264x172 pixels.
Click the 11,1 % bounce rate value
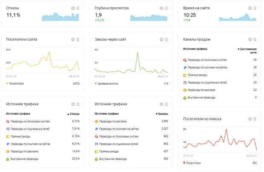[13, 15]
